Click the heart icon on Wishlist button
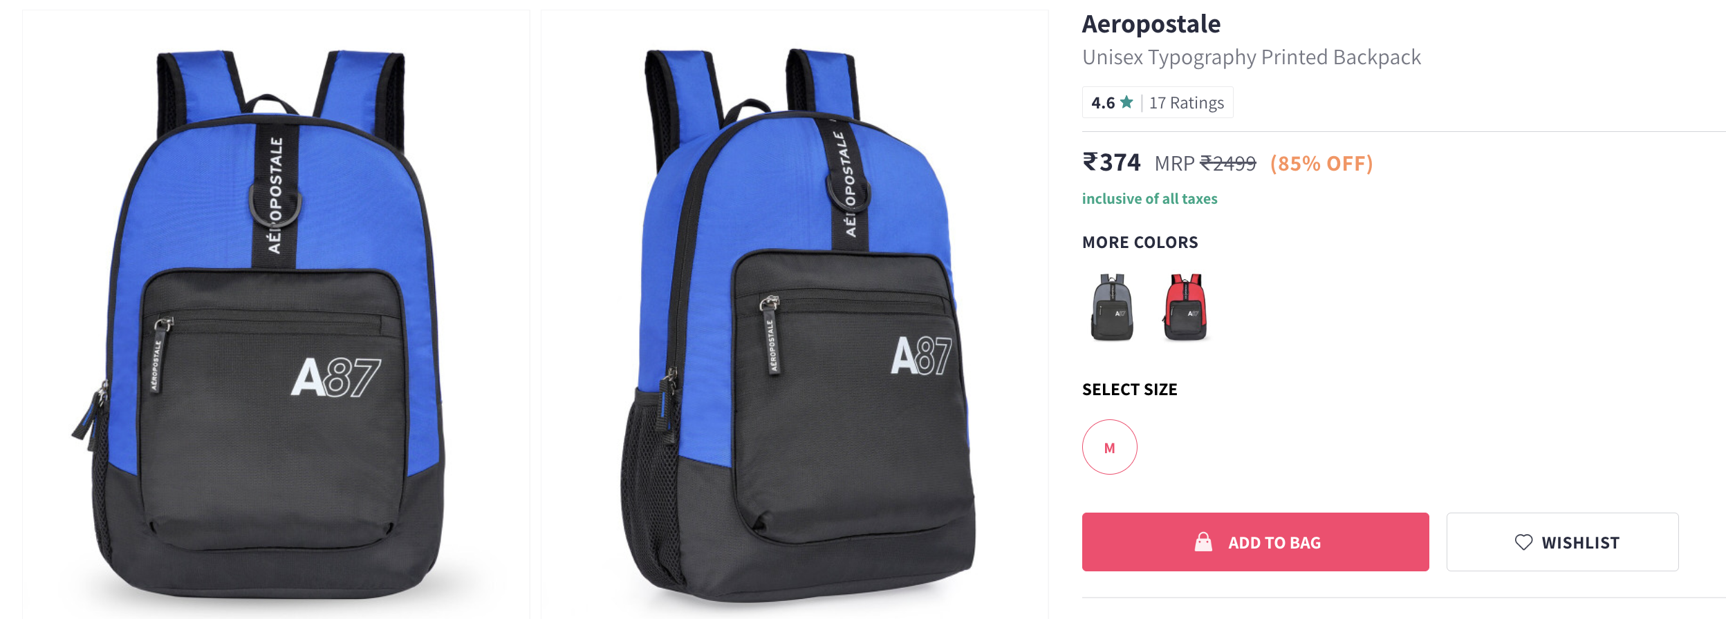The image size is (1726, 619). [1523, 542]
